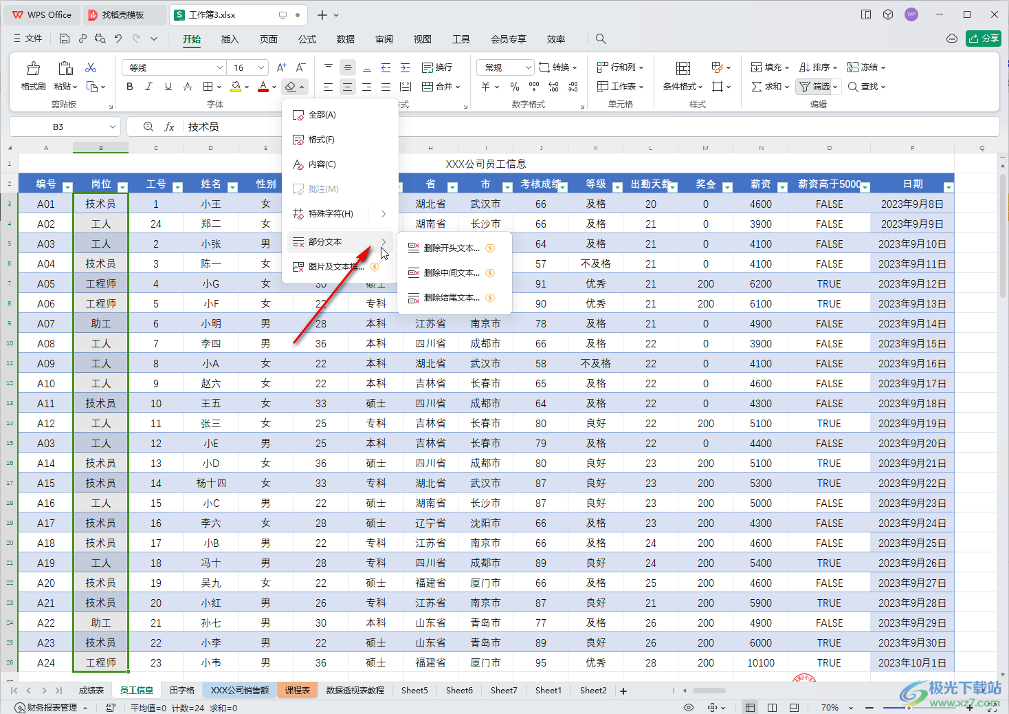Click the Fill (填充) button
The width and height of the screenshot is (1009, 714).
click(770, 67)
